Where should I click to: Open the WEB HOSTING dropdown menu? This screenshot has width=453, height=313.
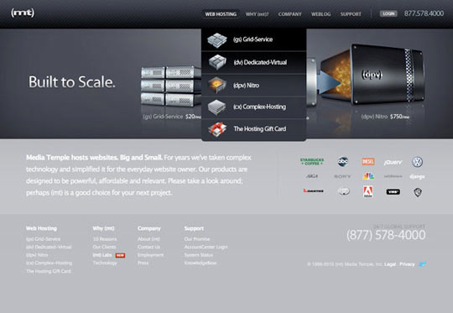coord(221,14)
